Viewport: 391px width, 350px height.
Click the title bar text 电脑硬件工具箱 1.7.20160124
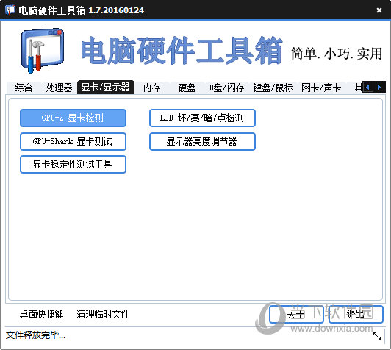tap(82, 10)
